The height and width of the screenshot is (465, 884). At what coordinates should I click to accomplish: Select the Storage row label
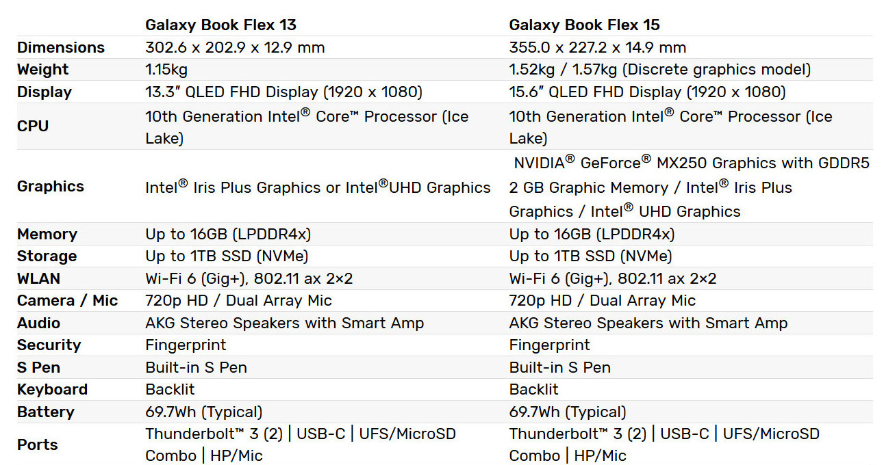click(47, 256)
